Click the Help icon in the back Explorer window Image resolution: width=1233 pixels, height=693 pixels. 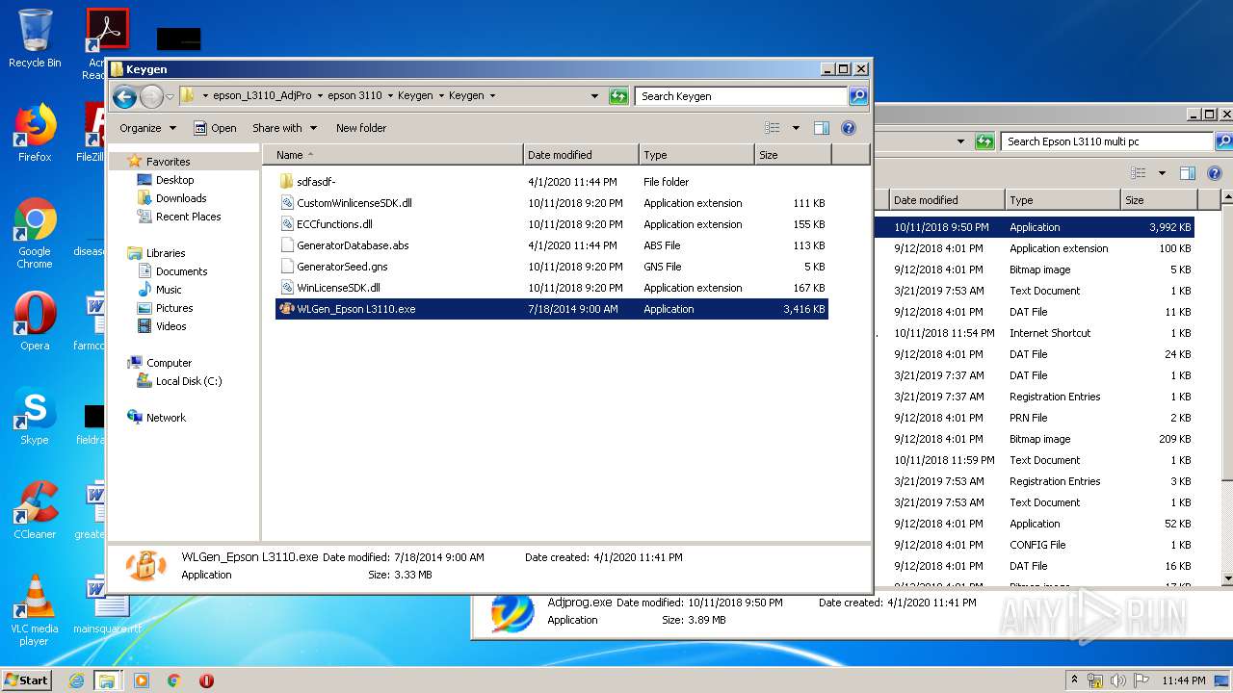[1214, 173]
